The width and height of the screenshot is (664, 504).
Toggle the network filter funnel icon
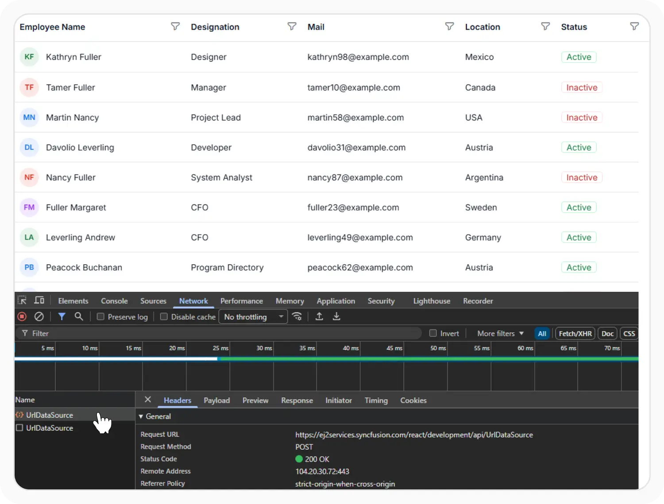[62, 317]
